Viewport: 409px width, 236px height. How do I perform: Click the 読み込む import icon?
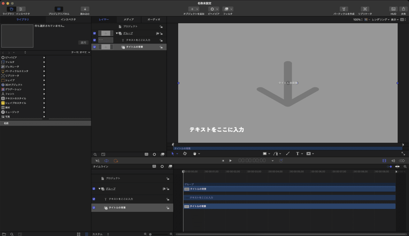pos(85,9)
